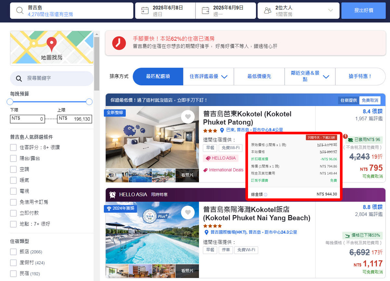
Task: Click the minimum budget slider handle
Action: point(10,102)
